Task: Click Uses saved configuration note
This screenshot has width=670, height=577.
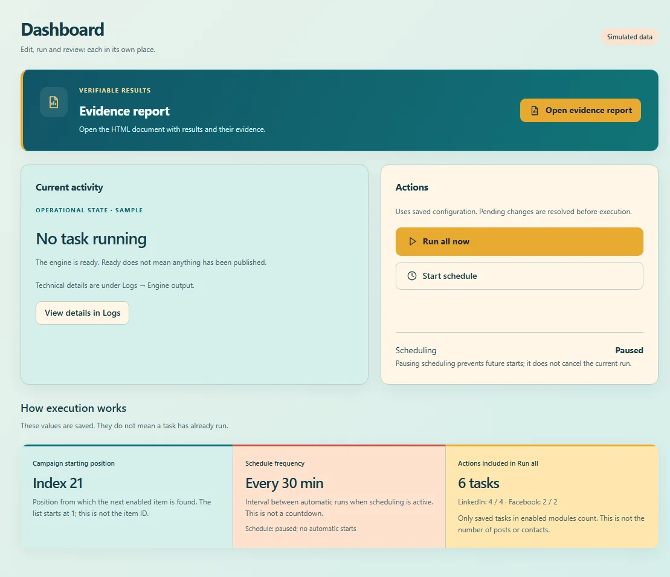Action: [514, 211]
